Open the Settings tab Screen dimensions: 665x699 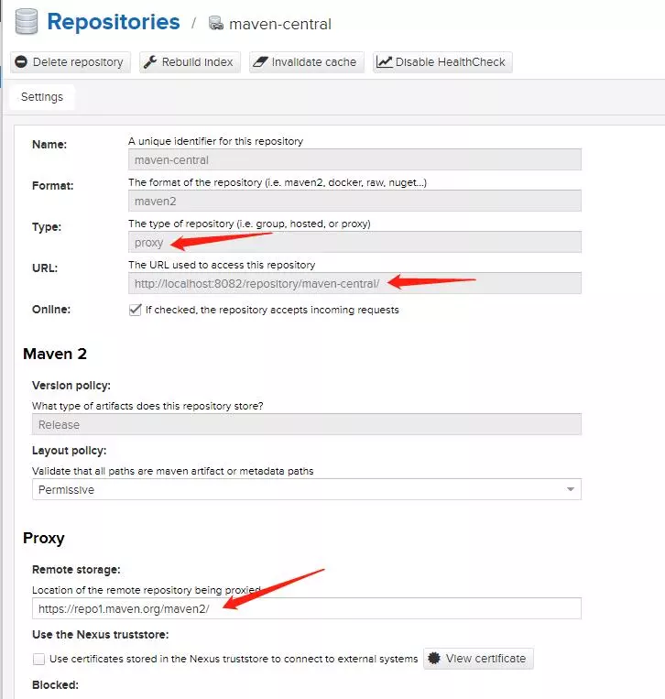click(42, 97)
